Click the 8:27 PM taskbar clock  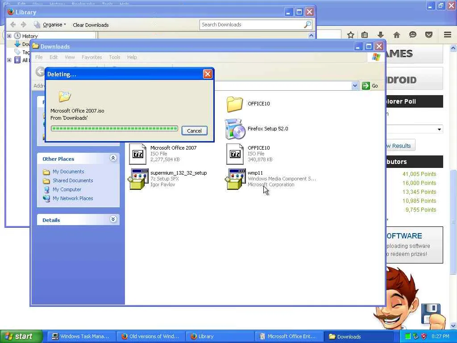click(440, 336)
